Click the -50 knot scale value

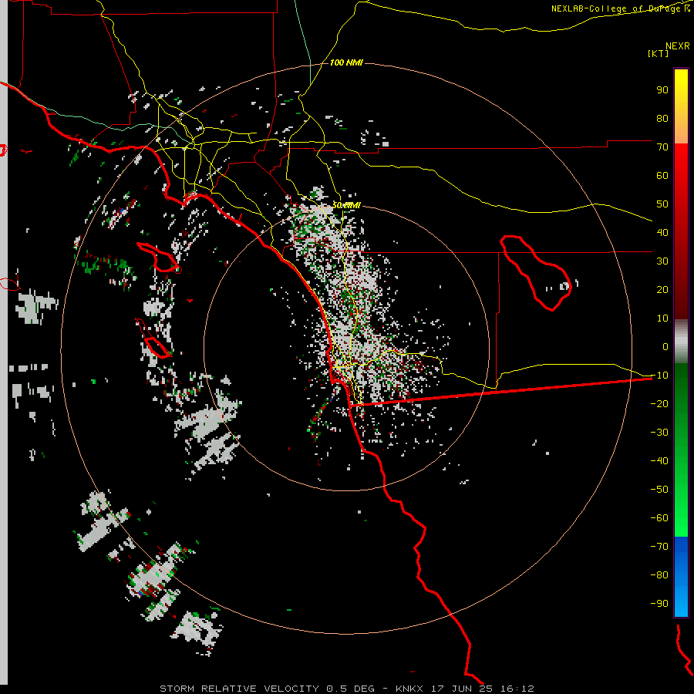(x=659, y=490)
